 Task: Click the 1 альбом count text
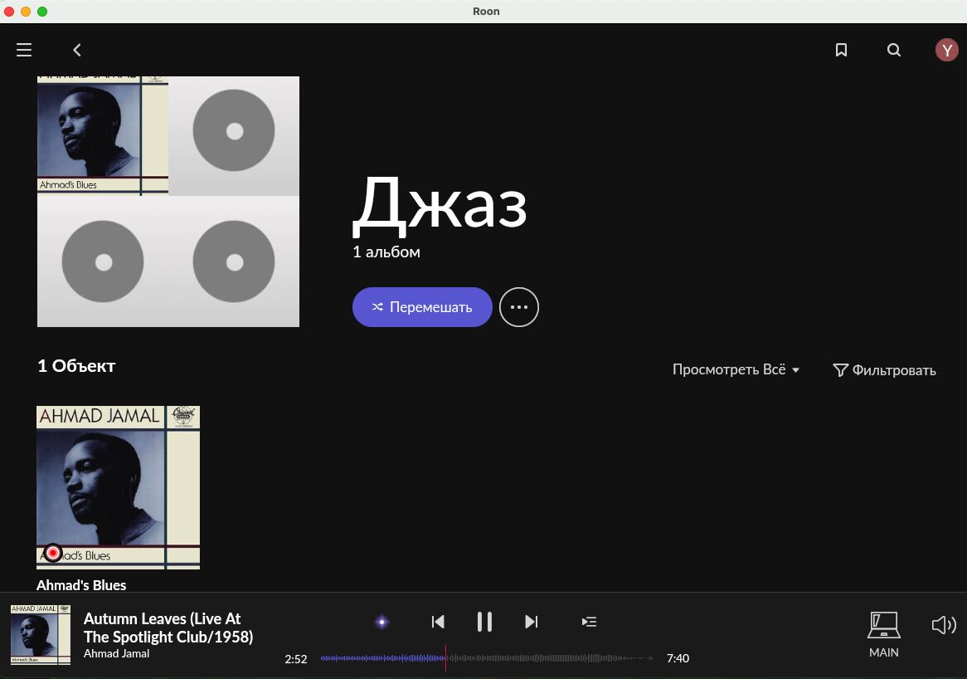(x=386, y=252)
